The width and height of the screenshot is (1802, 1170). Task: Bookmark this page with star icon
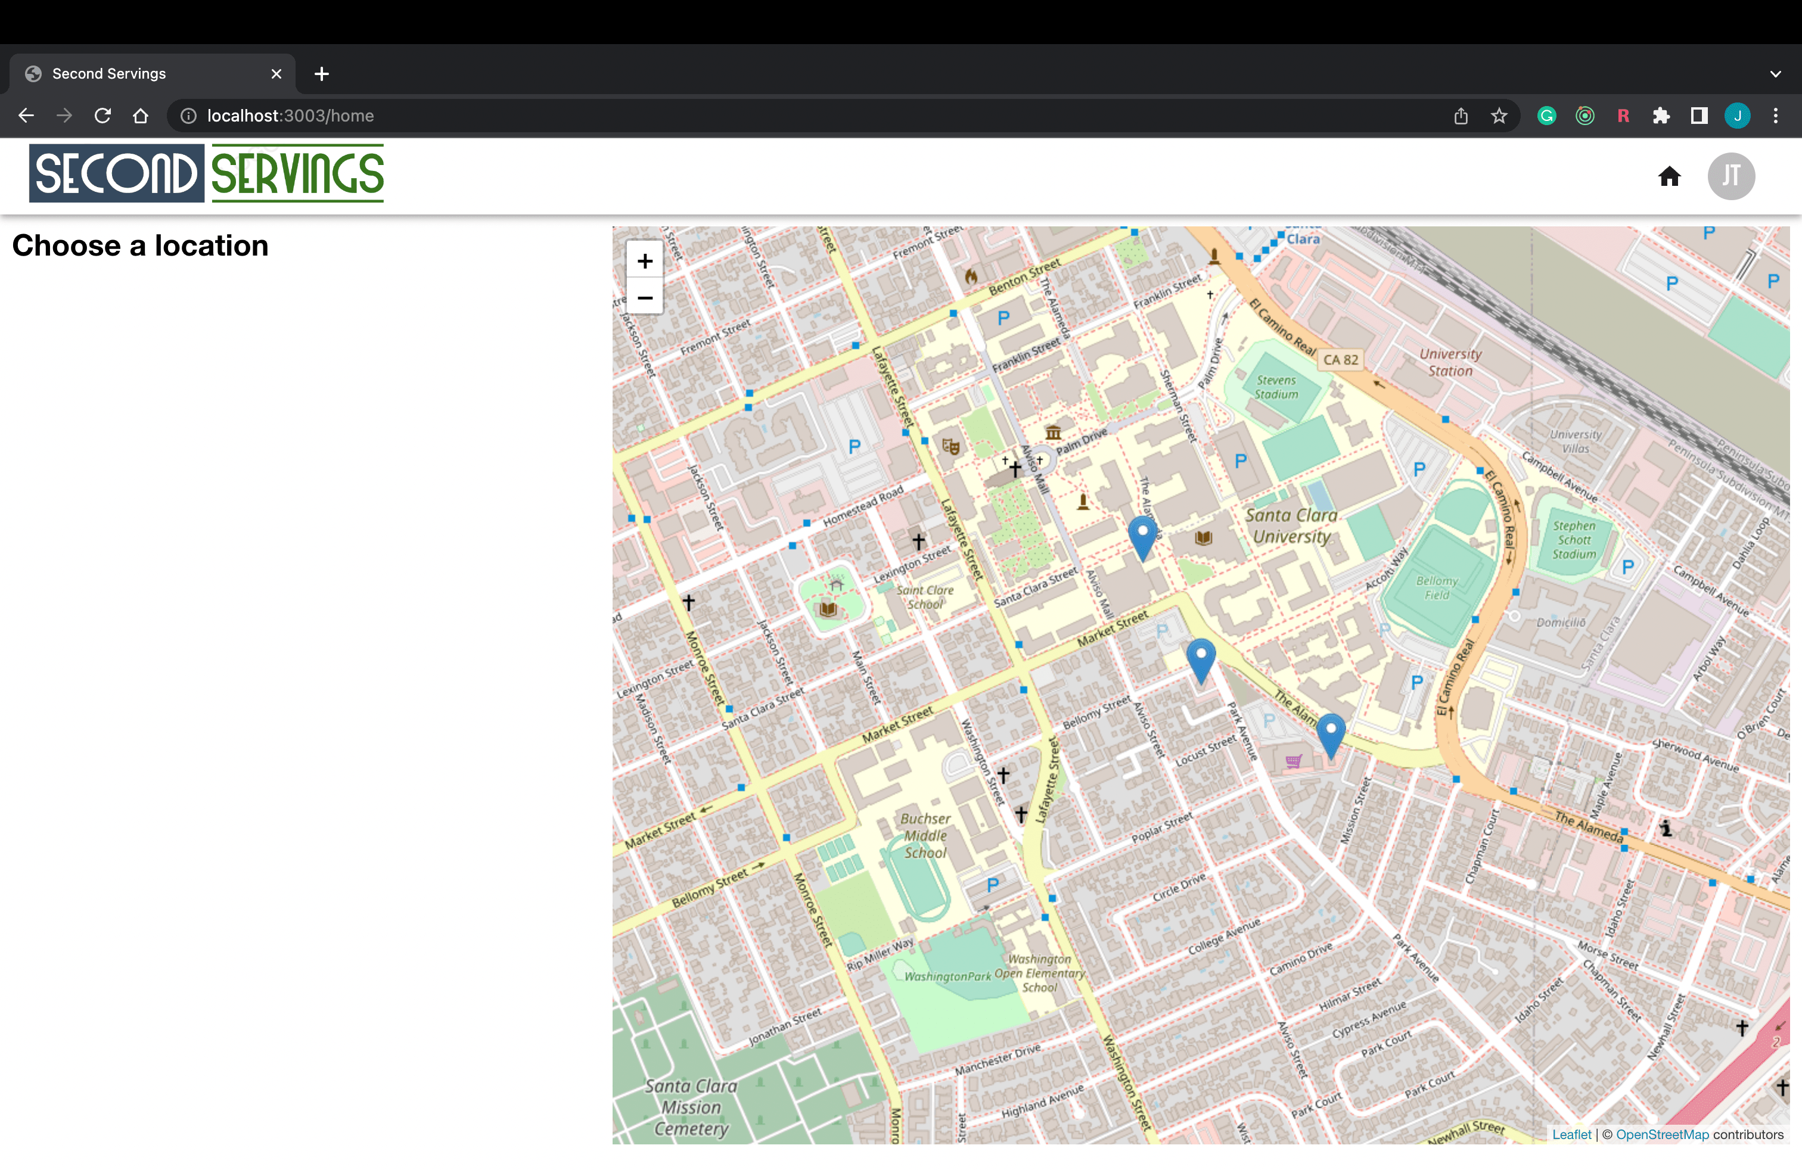click(x=1498, y=116)
